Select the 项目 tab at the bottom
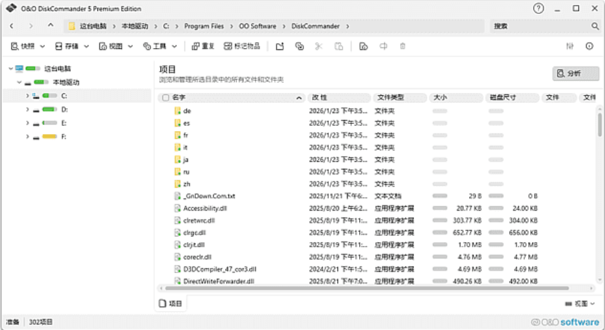The image size is (605, 330). click(171, 303)
